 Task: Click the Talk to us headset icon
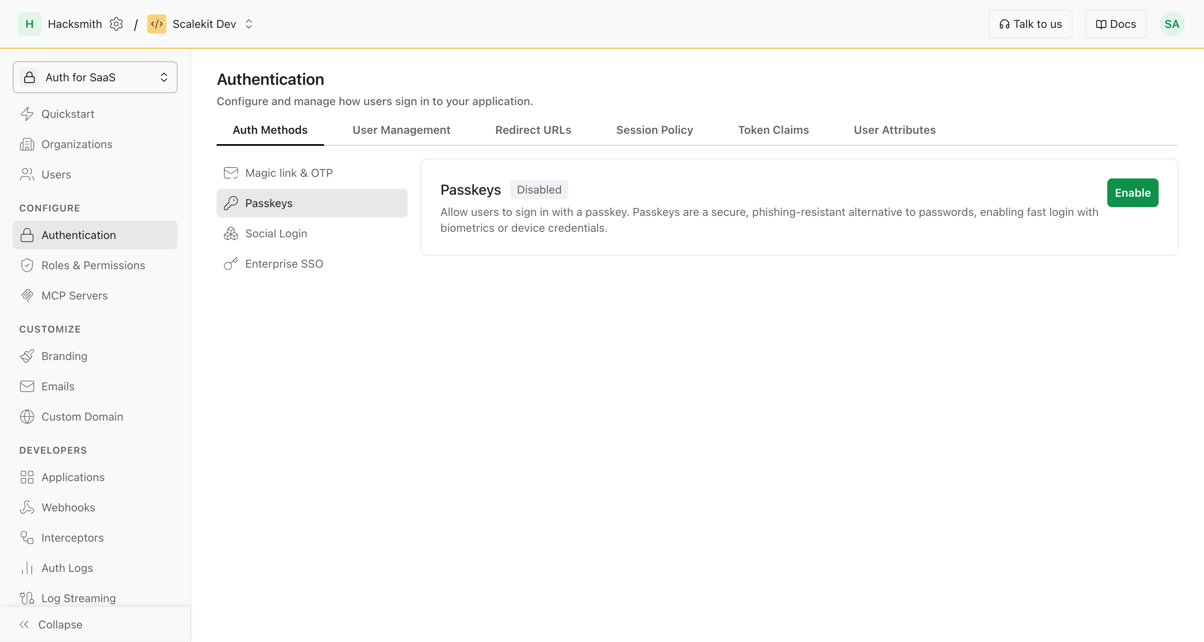[x=1004, y=24]
